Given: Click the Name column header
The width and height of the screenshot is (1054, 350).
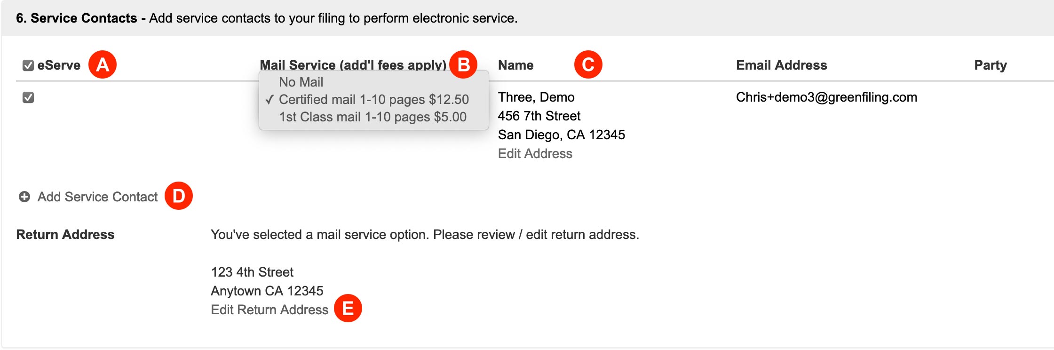Looking at the screenshot, I should 516,65.
